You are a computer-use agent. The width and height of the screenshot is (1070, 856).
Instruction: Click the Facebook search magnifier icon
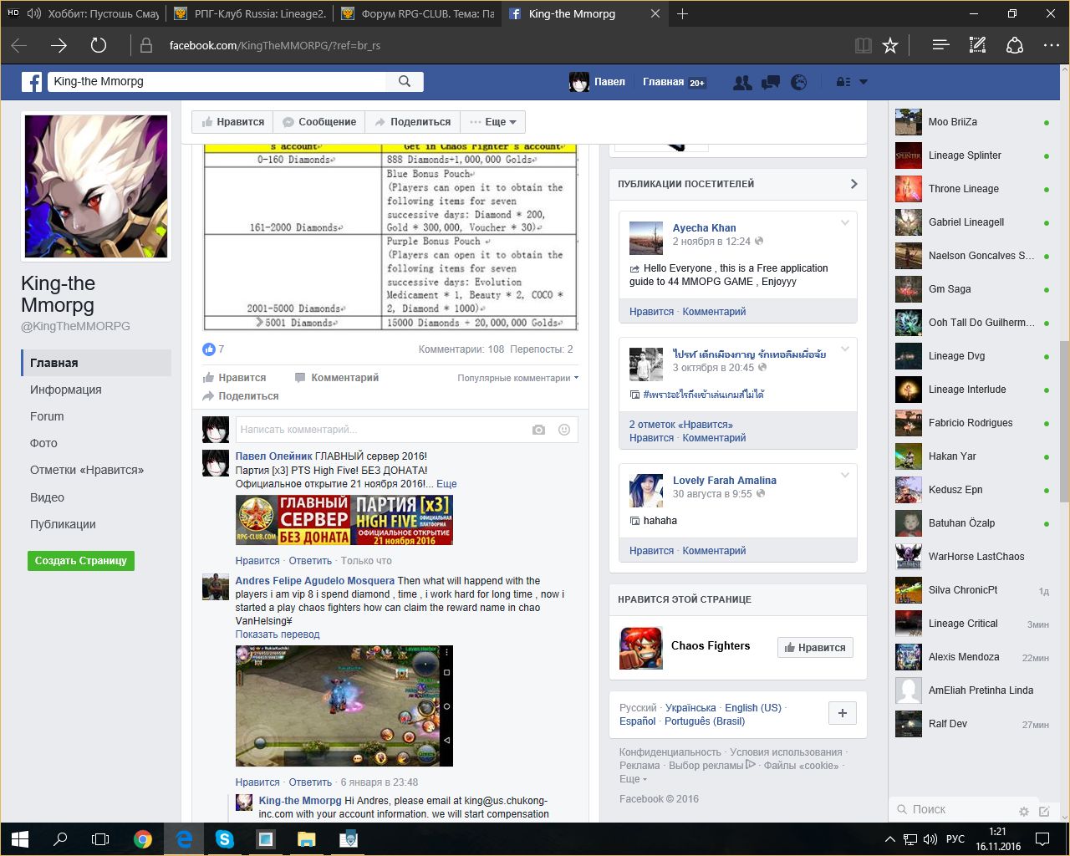point(405,81)
